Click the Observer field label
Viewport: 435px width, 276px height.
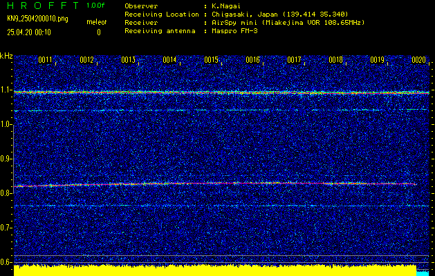click(x=141, y=6)
